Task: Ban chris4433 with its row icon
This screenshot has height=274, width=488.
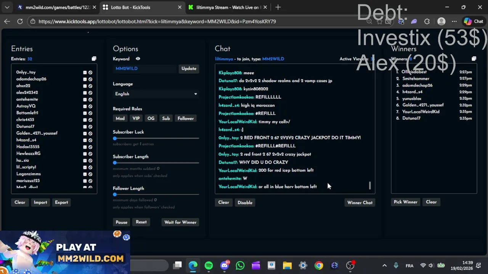Action: point(90,120)
